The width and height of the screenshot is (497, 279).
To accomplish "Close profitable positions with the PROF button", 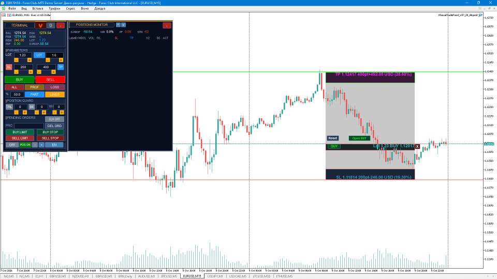I will coord(35,87).
